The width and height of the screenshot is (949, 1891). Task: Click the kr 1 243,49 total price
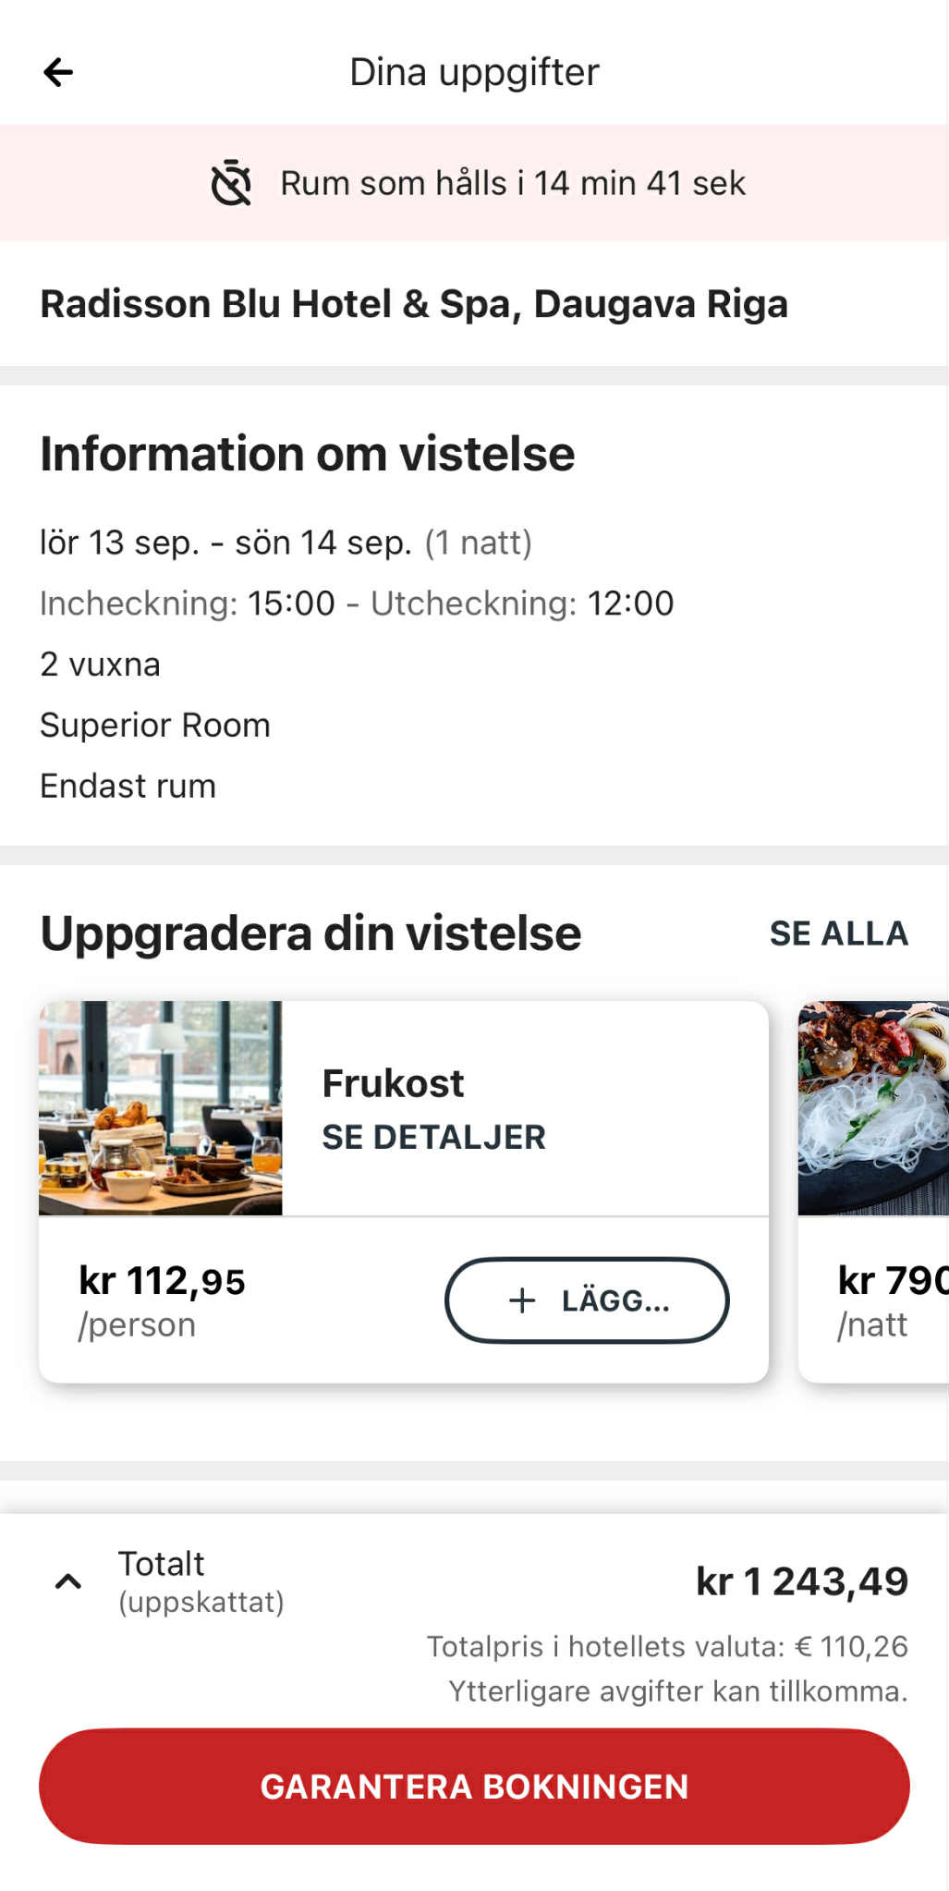(802, 1581)
